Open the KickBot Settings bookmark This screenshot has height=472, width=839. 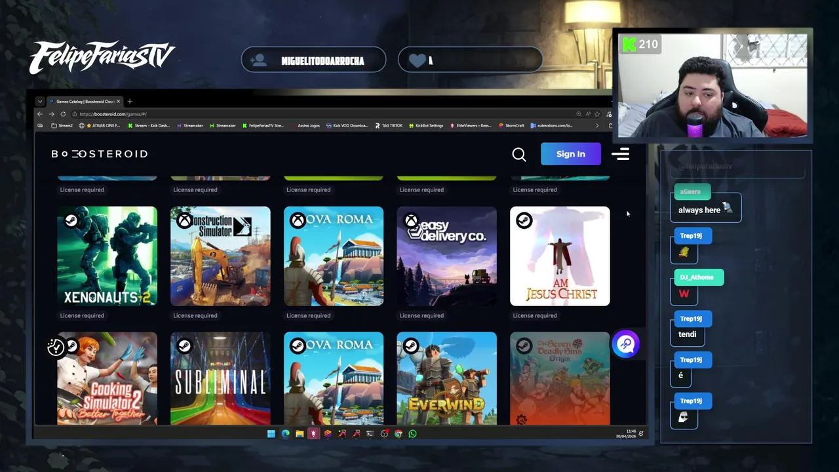427,125
